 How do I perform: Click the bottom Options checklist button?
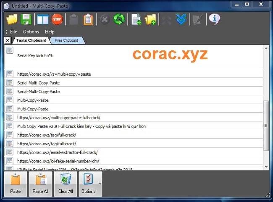(x=88, y=184)
